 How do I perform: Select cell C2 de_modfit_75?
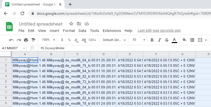coord(77,65)
